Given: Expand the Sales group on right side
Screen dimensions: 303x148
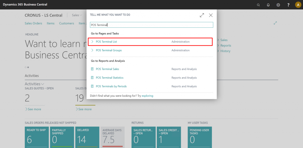Looking at the screenshot, I should pos(223,40).
